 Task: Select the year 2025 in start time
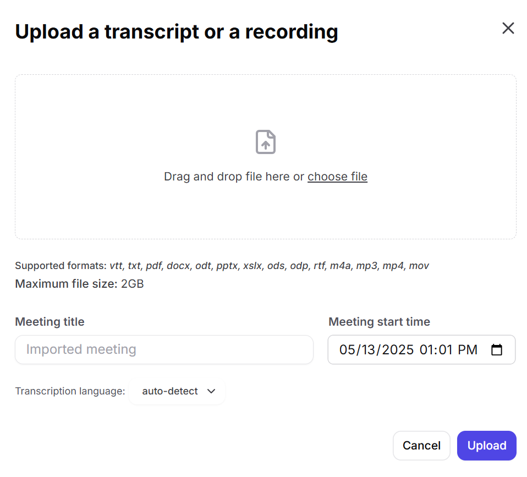397,350
